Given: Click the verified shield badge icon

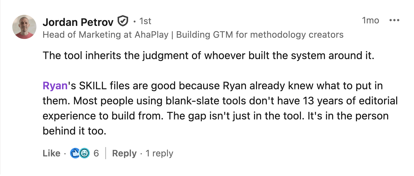Looking at the screenshot, I should (x=123, y=21).
